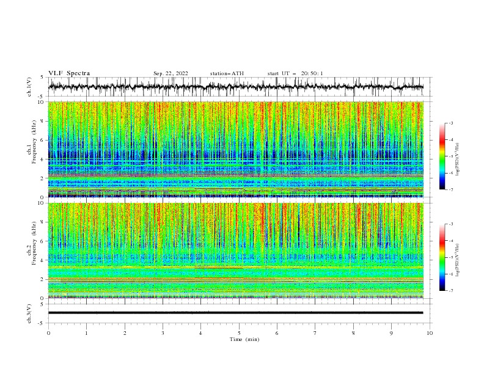Click the upper PSD color scale bar
The height and width of the screenshot is (374, 484).
(x=442, y=156)
